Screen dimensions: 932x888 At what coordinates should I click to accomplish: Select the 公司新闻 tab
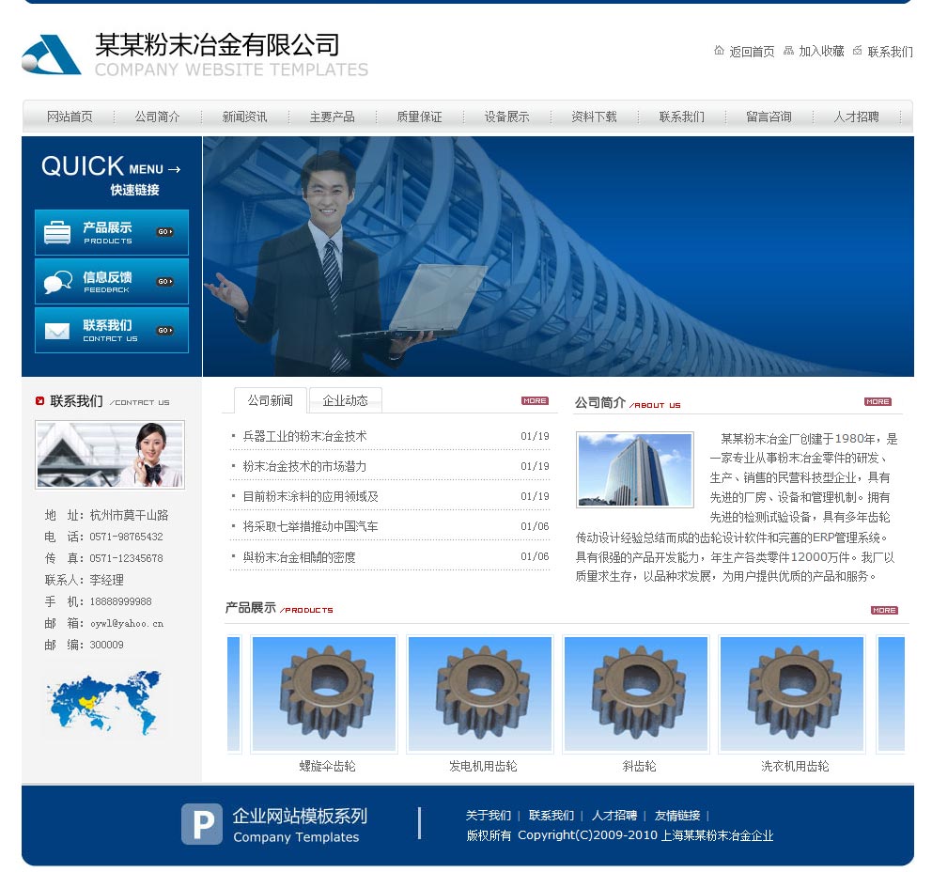point(270,399)
